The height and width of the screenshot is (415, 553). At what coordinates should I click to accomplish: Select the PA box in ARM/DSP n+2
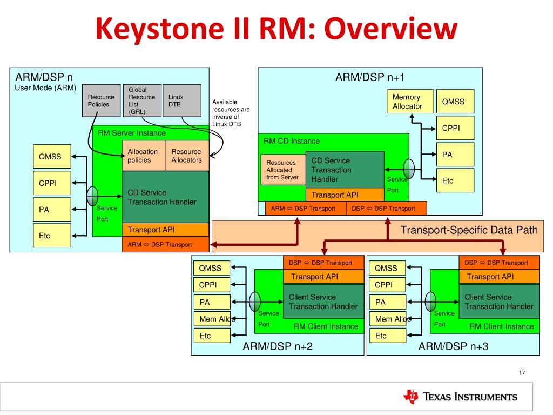(x=212, y=302)
